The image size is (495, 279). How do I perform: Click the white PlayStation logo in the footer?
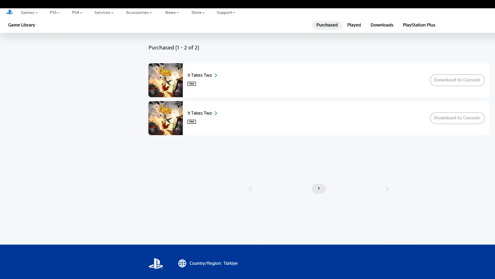pos(156,264)
